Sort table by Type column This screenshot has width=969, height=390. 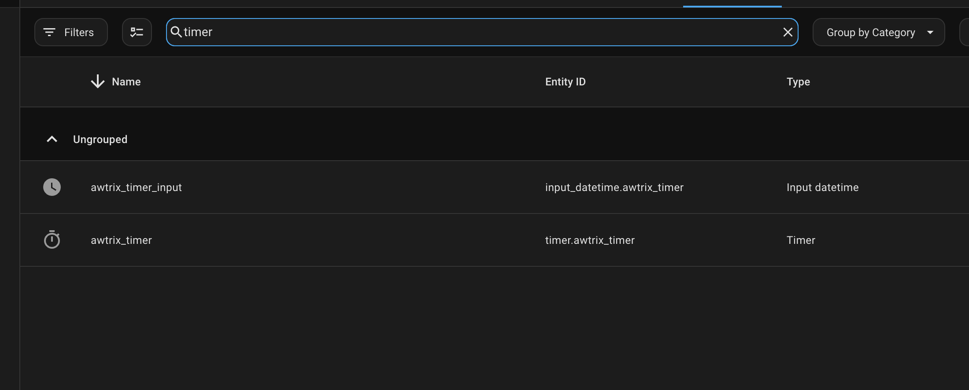798,82
